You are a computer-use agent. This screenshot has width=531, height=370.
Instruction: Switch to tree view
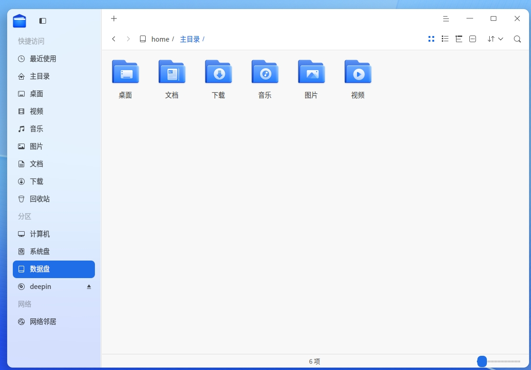pyautogui.click(x=459, y=39)
